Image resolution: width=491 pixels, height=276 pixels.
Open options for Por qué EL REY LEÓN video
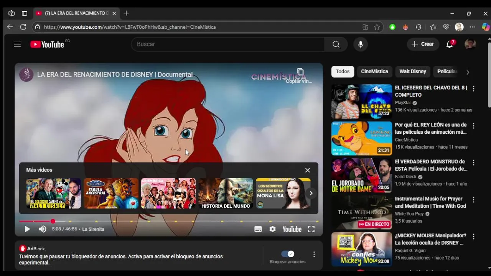point(473,126)
